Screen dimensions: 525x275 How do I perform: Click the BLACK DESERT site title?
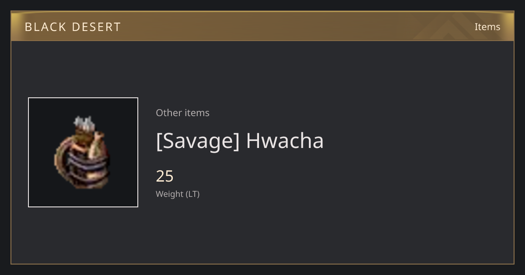pyautogui.click(x=73, y=27)
